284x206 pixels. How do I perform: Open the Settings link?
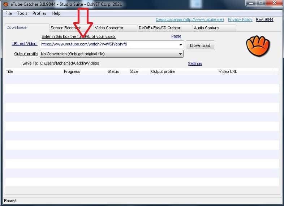tap(195, 63)
